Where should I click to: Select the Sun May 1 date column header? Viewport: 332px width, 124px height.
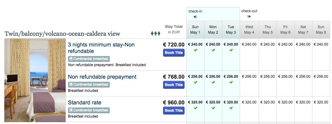[x=195, y=30]
